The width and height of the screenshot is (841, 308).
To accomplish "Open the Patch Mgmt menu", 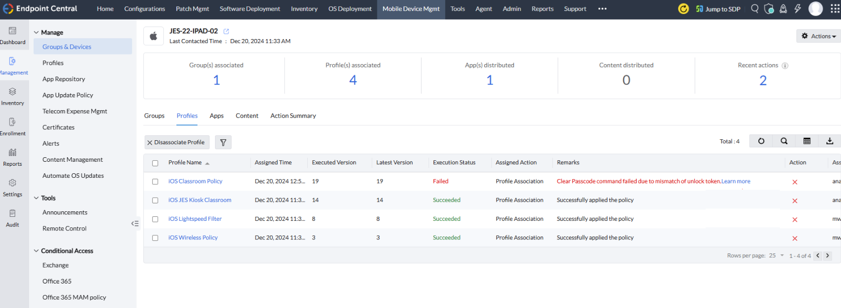I will pos(192,9).
